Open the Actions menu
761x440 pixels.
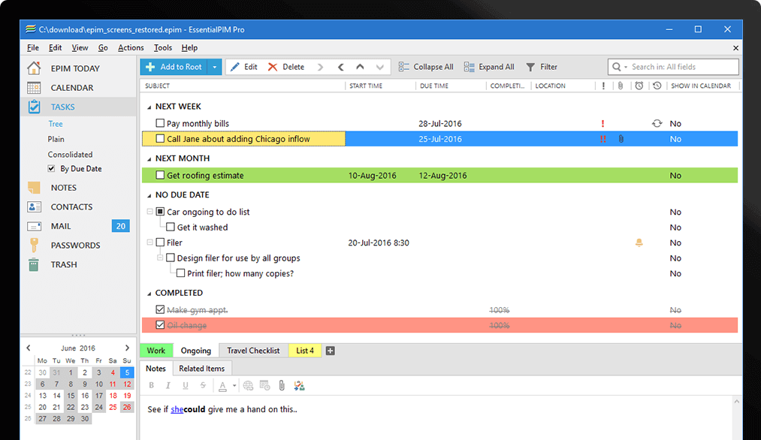click(x=131, y=47)
